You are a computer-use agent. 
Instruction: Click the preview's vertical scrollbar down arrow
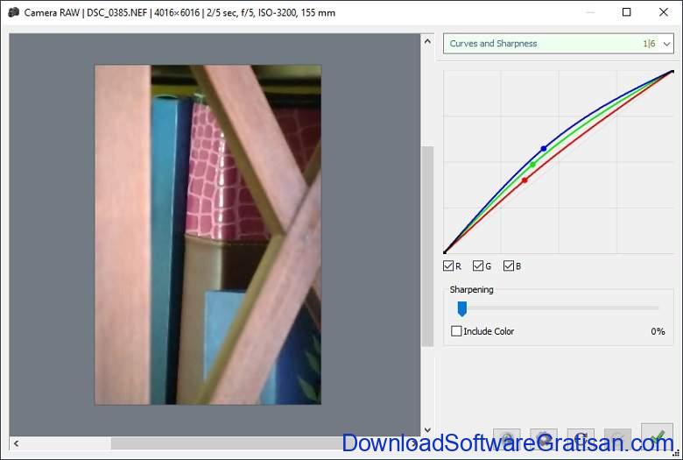click(x=427, y=430)
